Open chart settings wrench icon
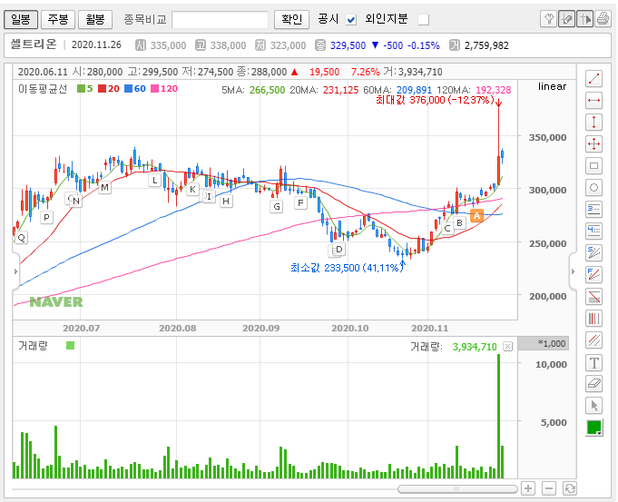618x502 pixels. coord(548,19)
